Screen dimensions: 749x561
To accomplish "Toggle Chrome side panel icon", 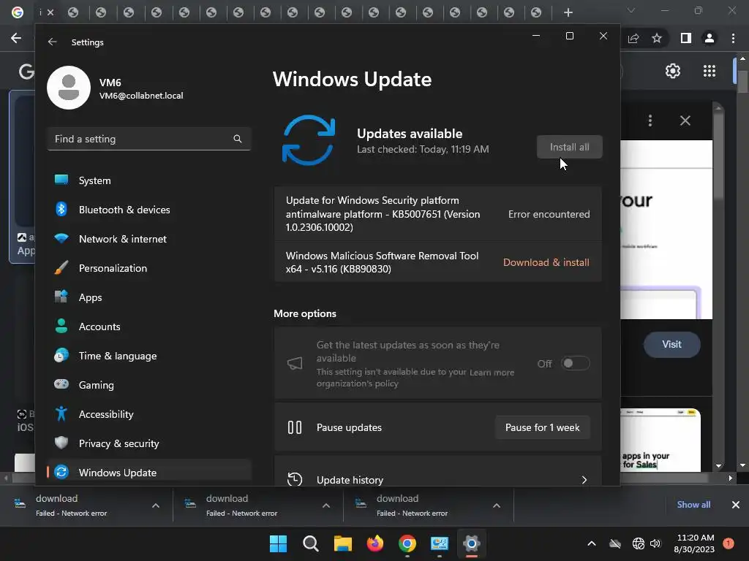I will (686, 38).
